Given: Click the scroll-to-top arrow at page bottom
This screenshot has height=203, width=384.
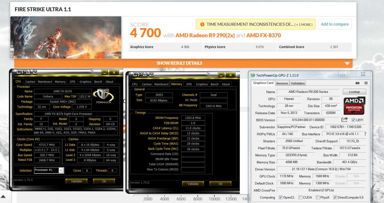Looking at the screenshot, I should pos(3,196).
